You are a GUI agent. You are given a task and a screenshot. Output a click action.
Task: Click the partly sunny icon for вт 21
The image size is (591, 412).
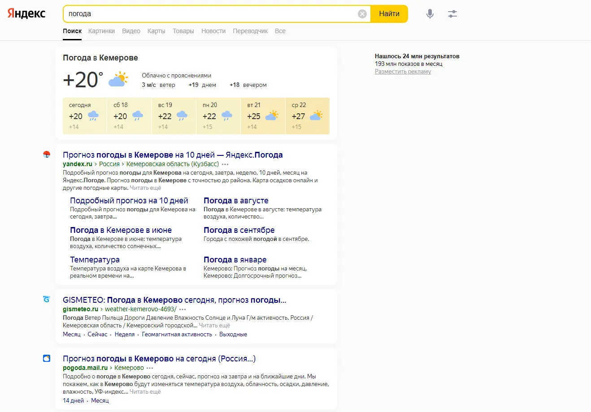(272, 116)
